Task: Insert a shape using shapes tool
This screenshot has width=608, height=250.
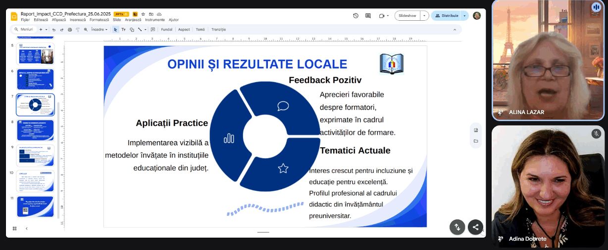Action: pyautogui.click(x=132, y=30)
